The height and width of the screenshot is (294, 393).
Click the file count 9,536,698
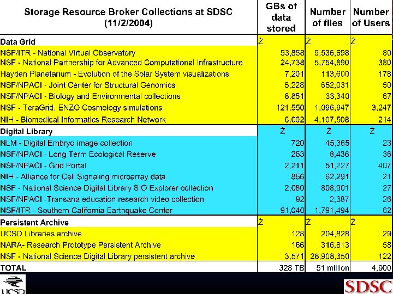[332, 53]
